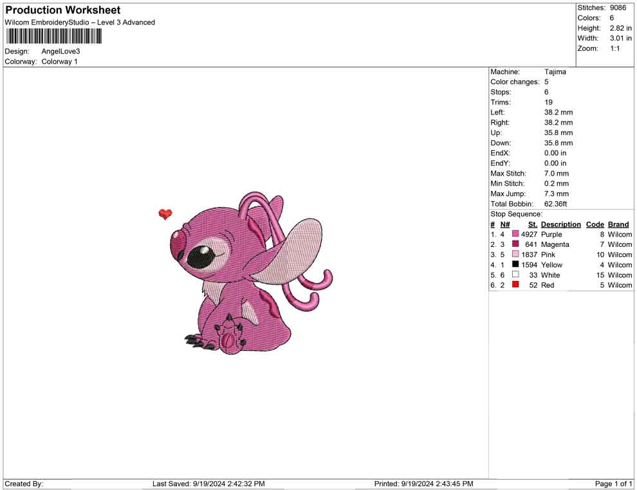This screenshot has height=490, width=637.
Task: Click the Max Jump value 7.3 mm
Action: [557, 194]
